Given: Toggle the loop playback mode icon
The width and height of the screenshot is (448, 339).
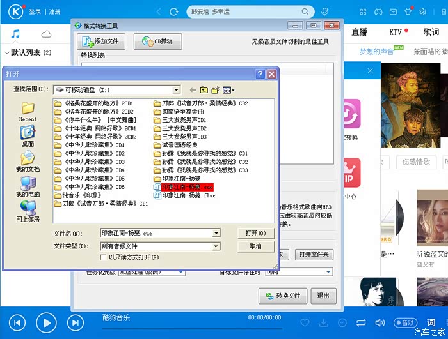Looking at the screenshot, I should [362, 322].
